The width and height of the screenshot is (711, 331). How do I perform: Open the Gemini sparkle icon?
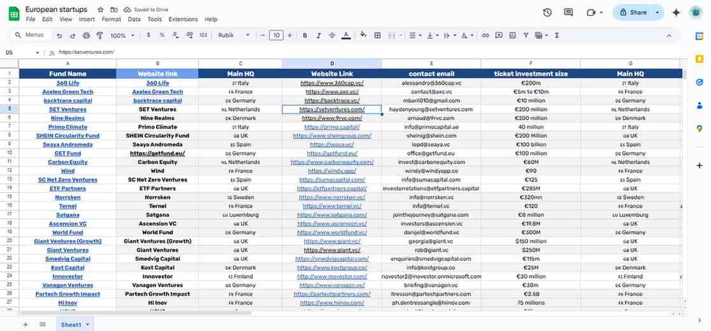point(676,13)
